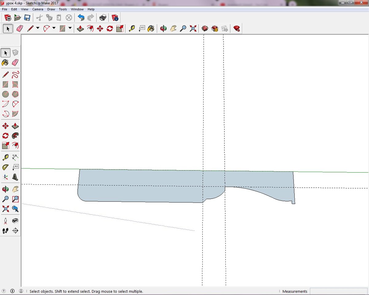Select the Scale tool in horizontal toolbar
Viewport: 369px width, 295px height.
(120, 29)
